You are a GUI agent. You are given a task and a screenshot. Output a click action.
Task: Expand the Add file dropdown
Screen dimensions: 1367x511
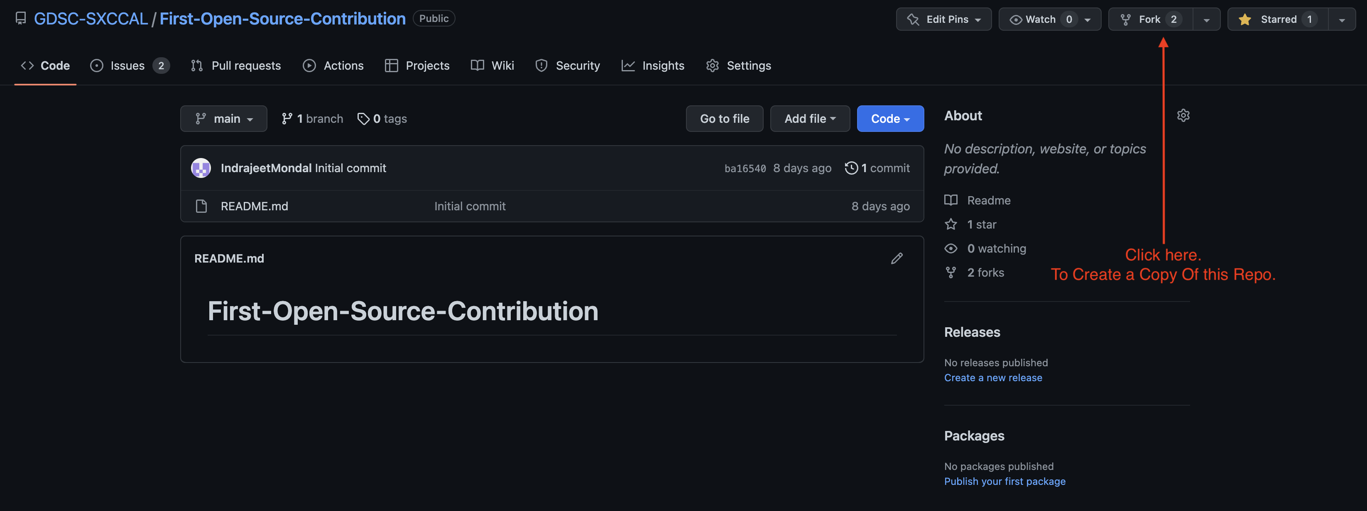pos(809,119)
